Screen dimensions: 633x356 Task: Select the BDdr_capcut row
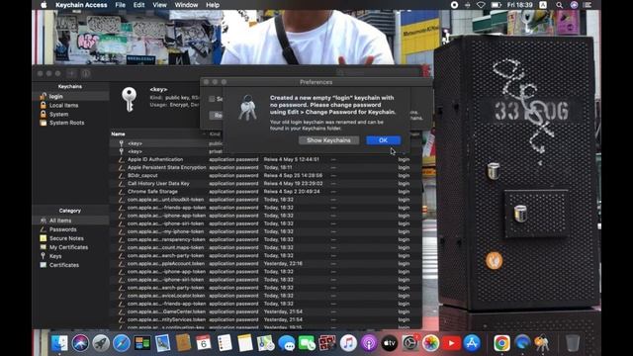coord(266,176)
